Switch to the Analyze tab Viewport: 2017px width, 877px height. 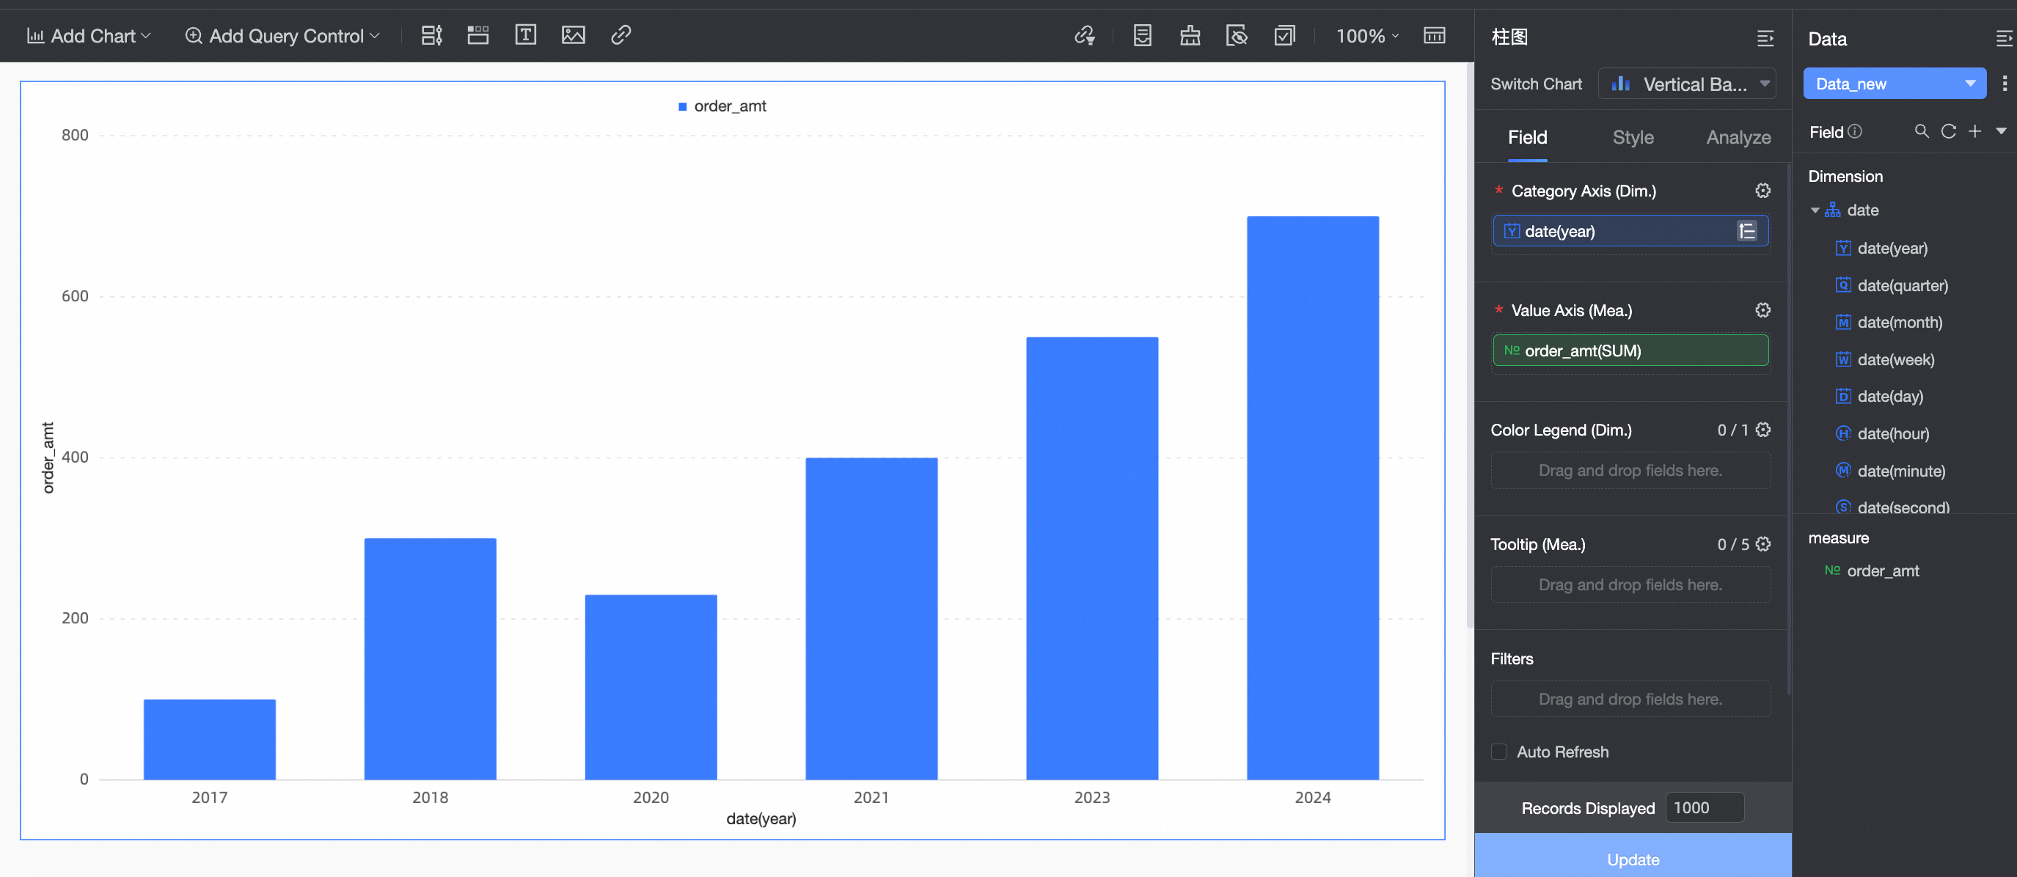pyautogui.click(x=1738, y=138)
